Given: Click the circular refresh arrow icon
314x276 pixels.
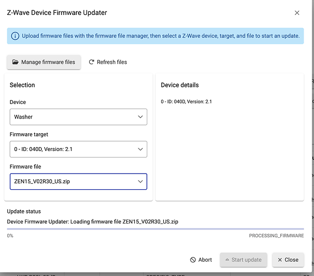Looking at the screenshot, I should [91, 62].
